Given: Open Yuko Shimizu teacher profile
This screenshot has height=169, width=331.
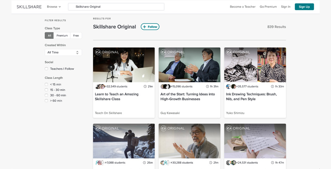Looking at the screenshot, I should coord(235,113).
